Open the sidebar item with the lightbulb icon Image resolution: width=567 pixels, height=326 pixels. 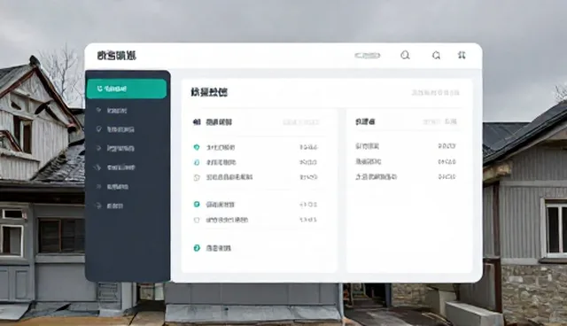coord(116,129)
